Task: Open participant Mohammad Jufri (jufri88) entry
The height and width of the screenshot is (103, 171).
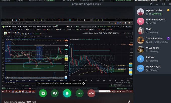Action: click(153, 21)
